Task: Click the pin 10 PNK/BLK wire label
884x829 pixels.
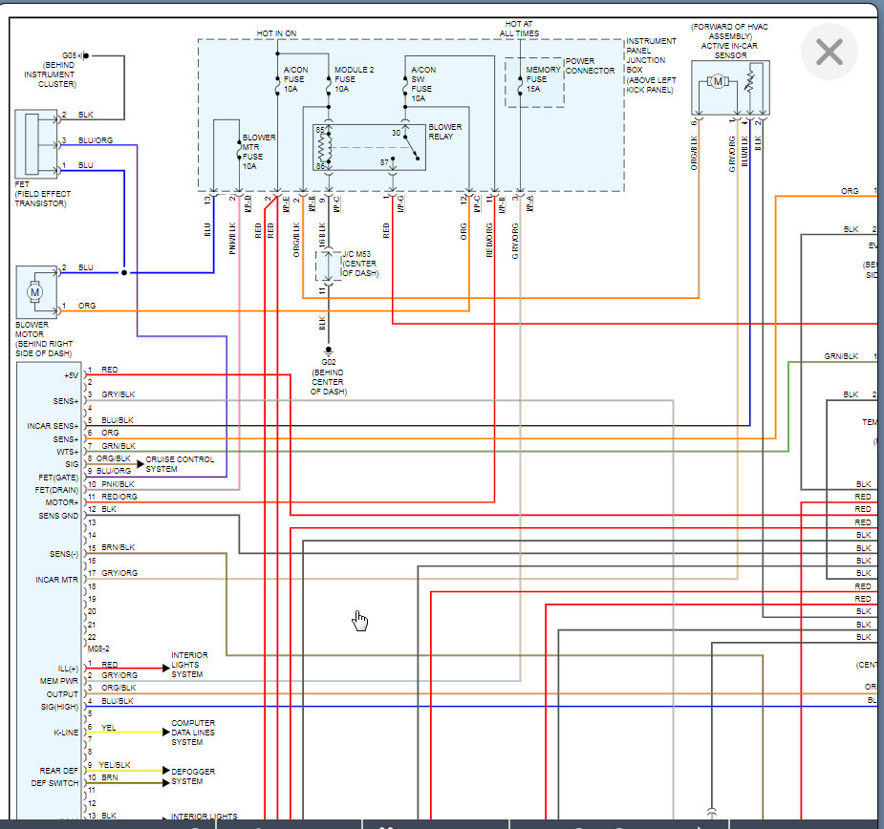Action: (x=118, y=484)
